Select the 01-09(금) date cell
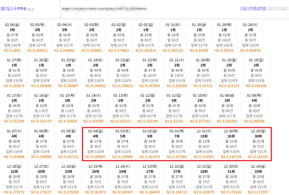Image resolution: width=289 pixels, height=195 pixels. [x=227, y=95]
